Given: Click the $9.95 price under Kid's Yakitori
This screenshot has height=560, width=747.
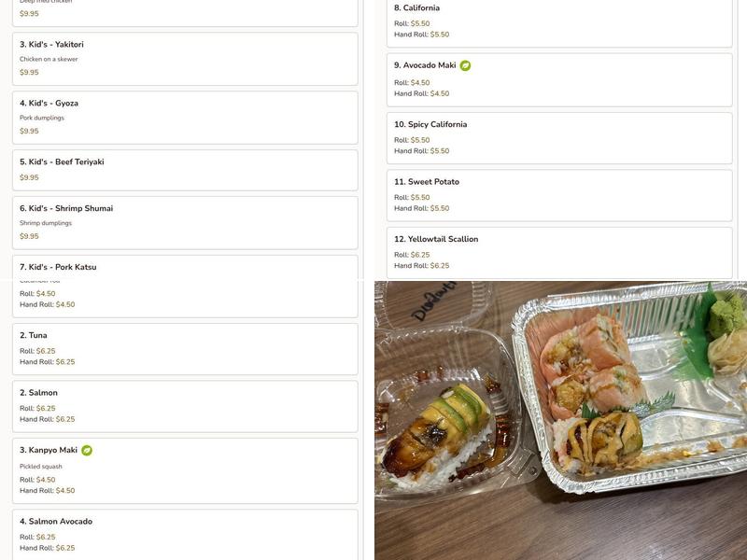Looking at the screenshot, I should point(29,73).
